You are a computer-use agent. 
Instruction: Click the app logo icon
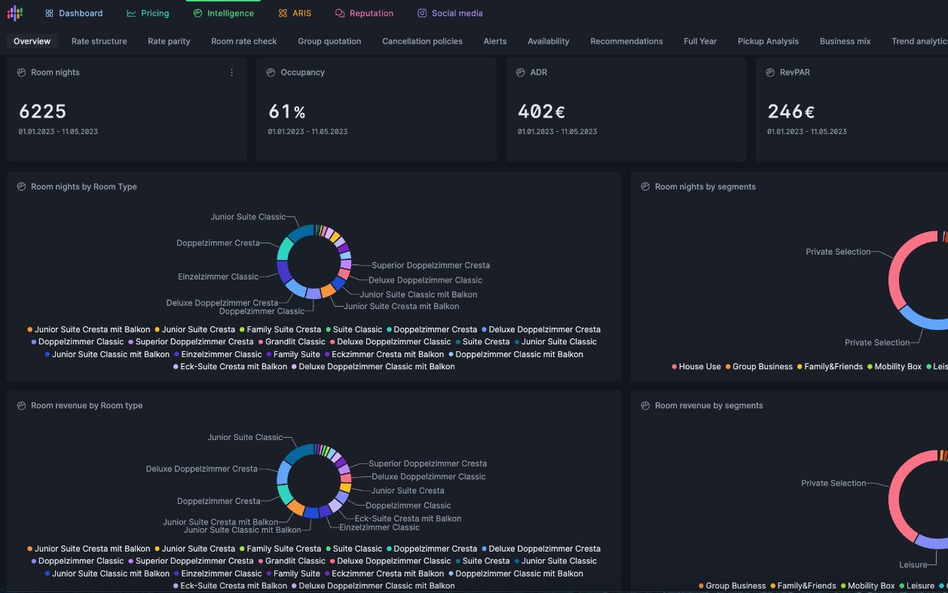(x=15, y=13)
